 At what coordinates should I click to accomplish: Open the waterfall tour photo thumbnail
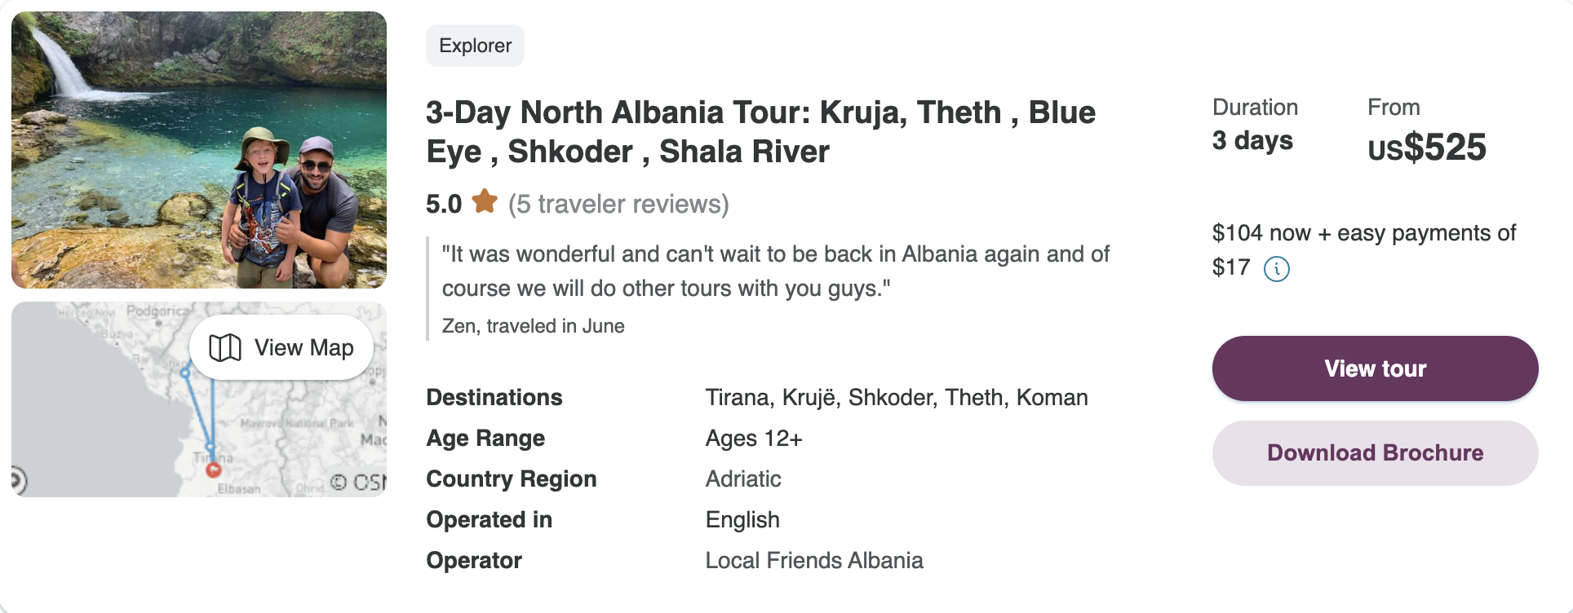(199, 150)
